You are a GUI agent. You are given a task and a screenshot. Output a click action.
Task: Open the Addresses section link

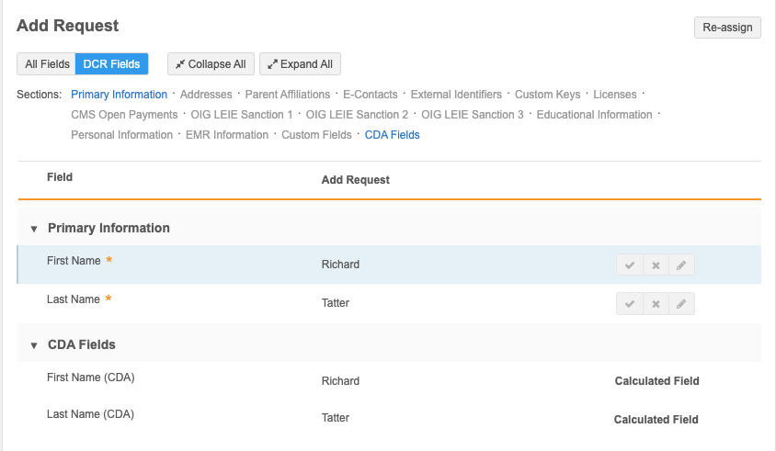coord(206,95)
